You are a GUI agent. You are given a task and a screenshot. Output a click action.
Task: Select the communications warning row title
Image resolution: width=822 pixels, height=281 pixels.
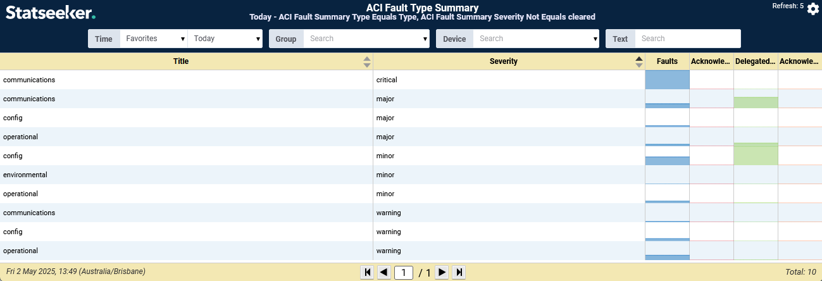point(29,213)
